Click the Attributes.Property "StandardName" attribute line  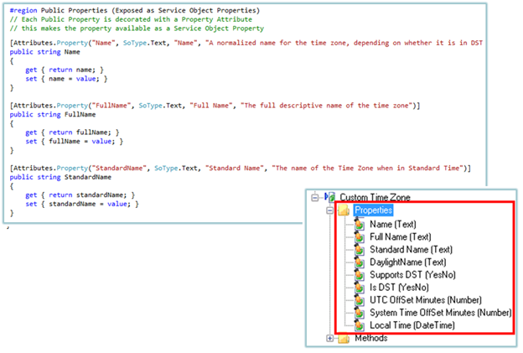pos(241,169)
